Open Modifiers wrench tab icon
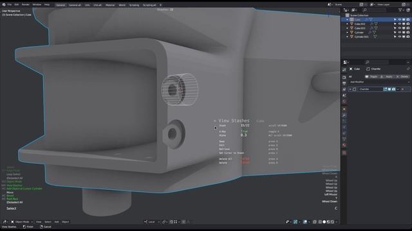 [x=344, y=116]
